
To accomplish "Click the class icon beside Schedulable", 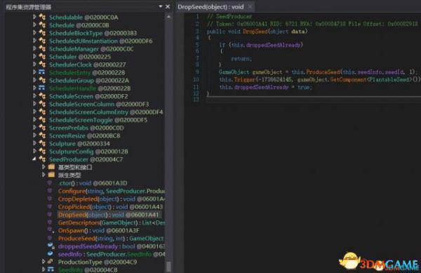I will click(x=42, y=17).
